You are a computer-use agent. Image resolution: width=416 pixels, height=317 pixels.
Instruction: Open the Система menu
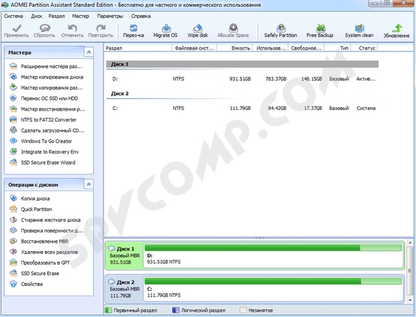coord(14,16)
